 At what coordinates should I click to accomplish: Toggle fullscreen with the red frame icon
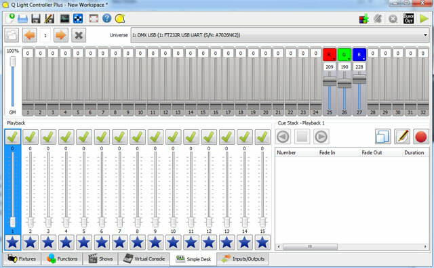pos(94,19)
